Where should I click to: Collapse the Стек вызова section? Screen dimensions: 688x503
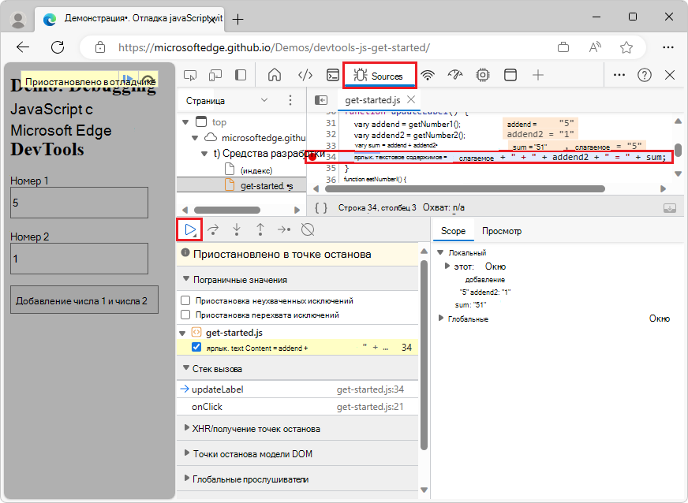click(185, 368)
